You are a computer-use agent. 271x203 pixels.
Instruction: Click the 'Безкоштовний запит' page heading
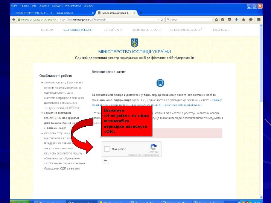click(108, 72)
